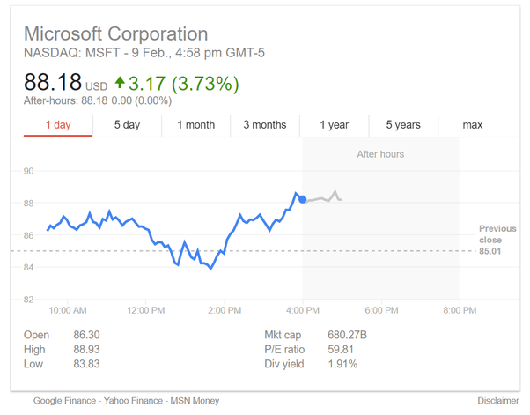
Task: Open the 3 months tab
Action: click(265, 125)
